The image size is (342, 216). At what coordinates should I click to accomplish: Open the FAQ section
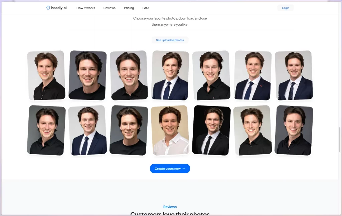[x=145, y=8]
